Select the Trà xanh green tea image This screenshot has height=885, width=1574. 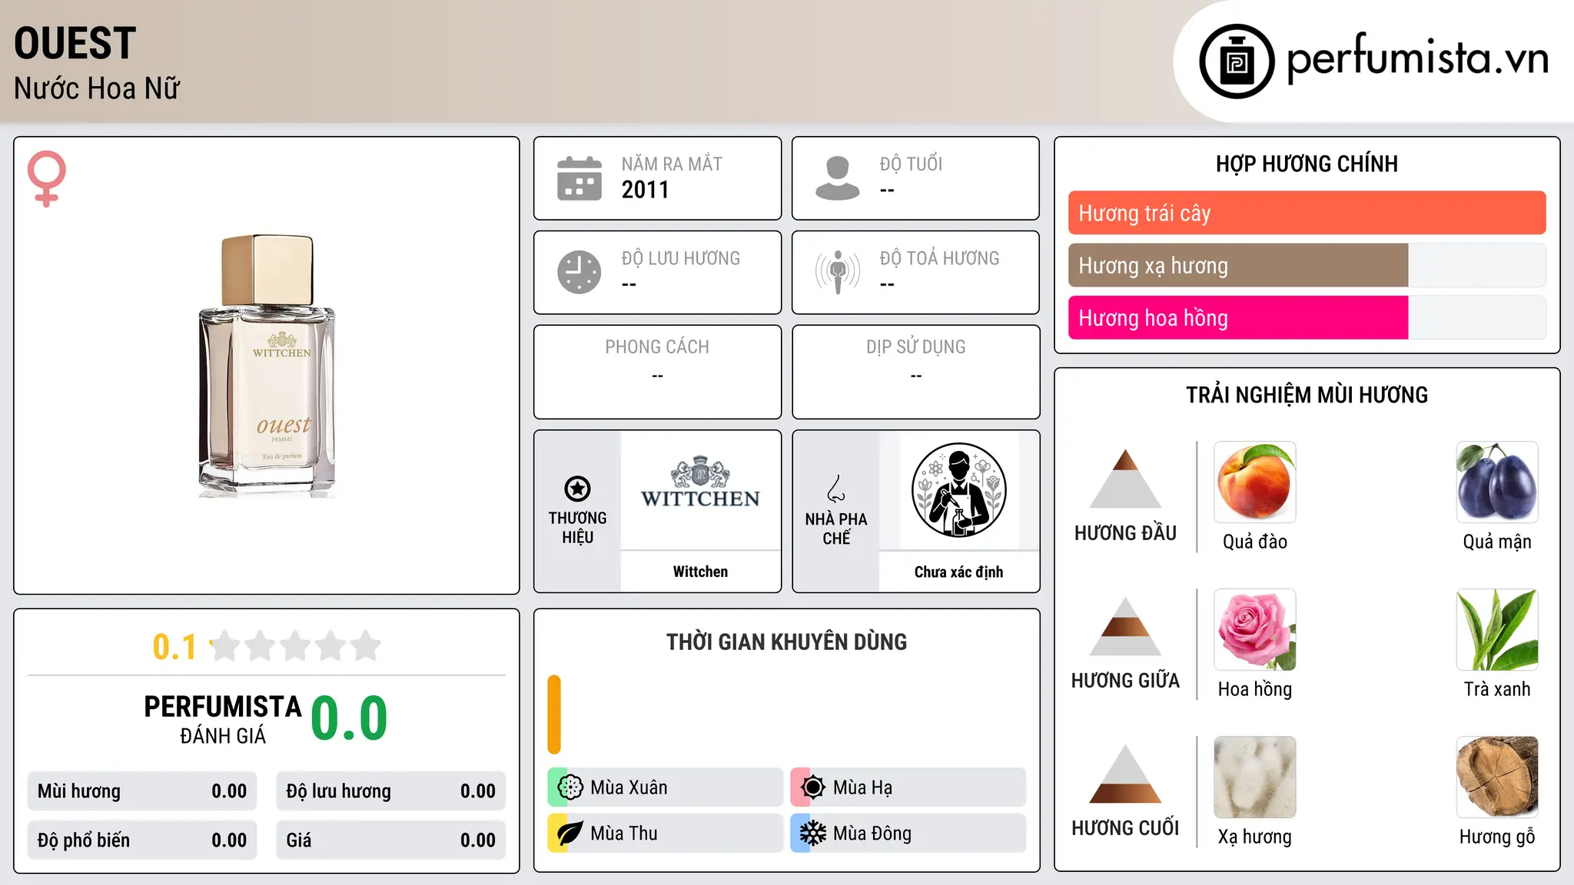point(1497,630)
